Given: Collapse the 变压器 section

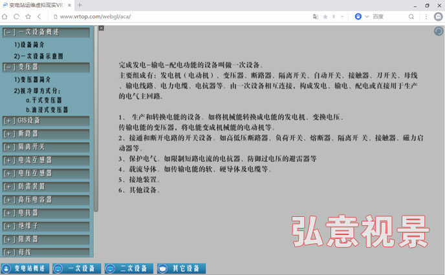Looking at the screenshot, I should coord(46,67).
